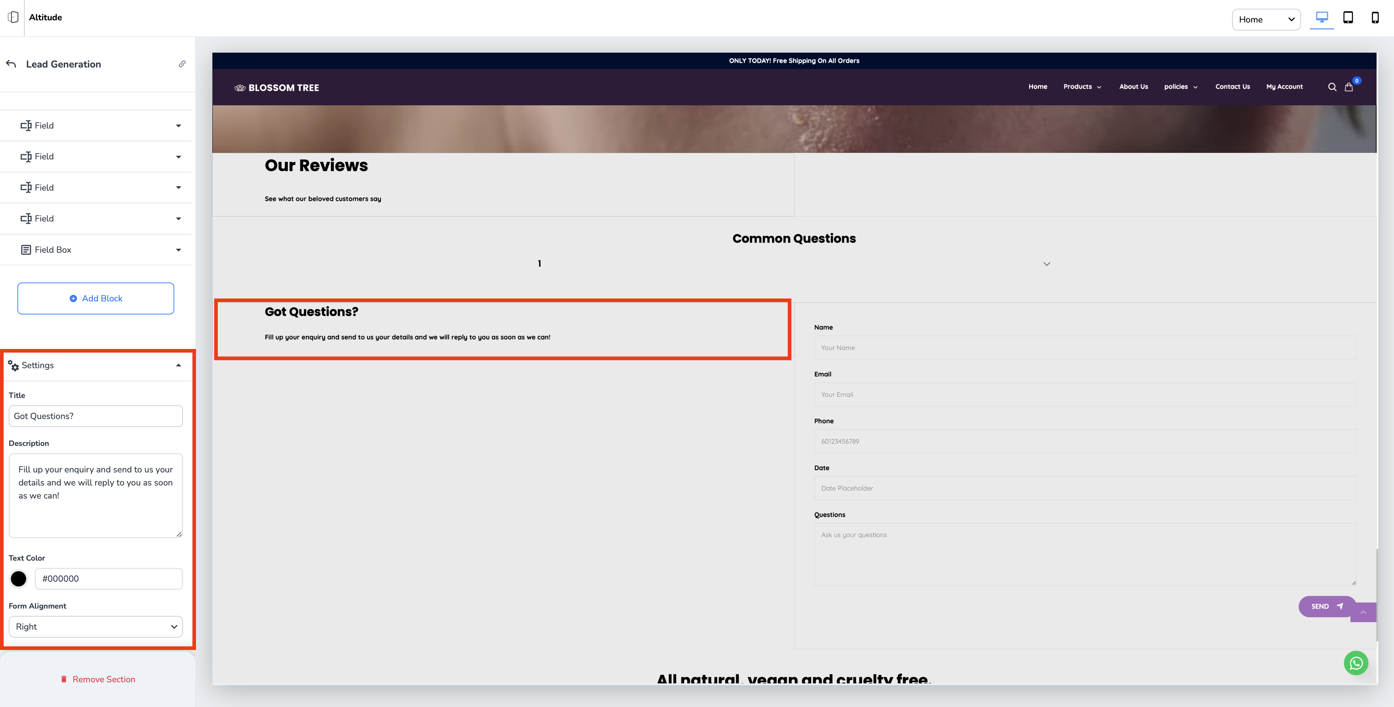Go back from Lead Generation
1394x707 pixels.
point(11,64)
